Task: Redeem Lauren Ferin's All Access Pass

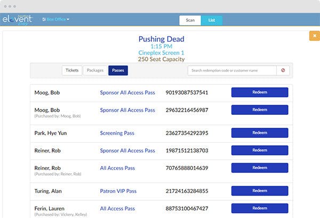Action: (x=260, y=208)
